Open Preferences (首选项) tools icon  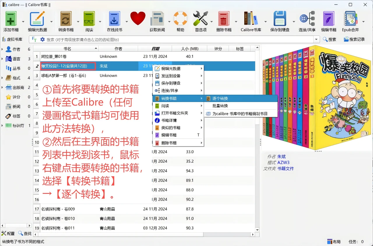[x=201, y=19]
